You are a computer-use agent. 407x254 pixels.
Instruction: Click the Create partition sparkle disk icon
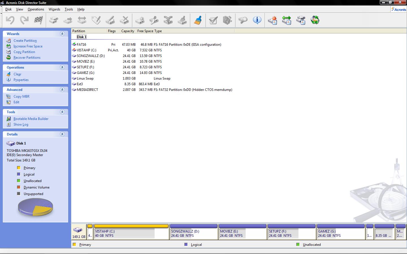(x=140, y=20)
